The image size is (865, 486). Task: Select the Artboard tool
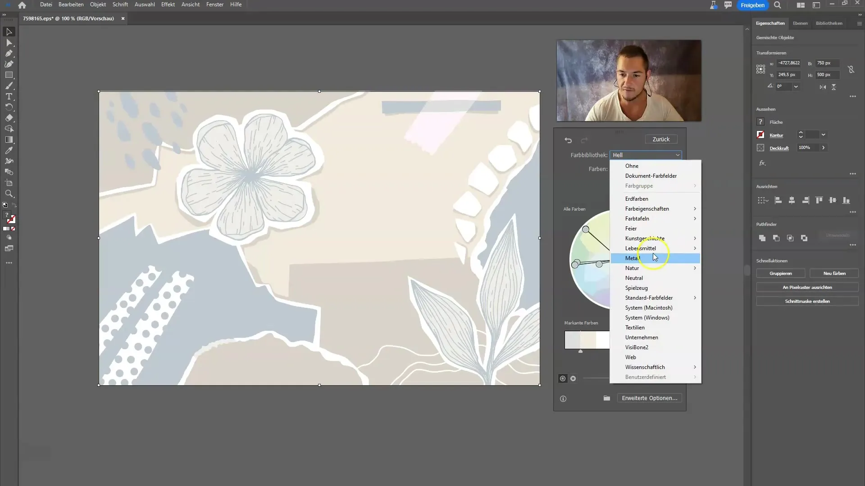point(9,183)
